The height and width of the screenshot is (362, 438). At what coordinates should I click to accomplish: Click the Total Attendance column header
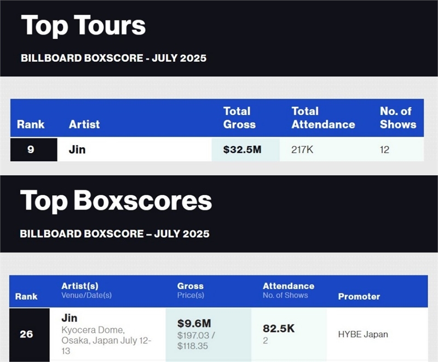[323, 118]
